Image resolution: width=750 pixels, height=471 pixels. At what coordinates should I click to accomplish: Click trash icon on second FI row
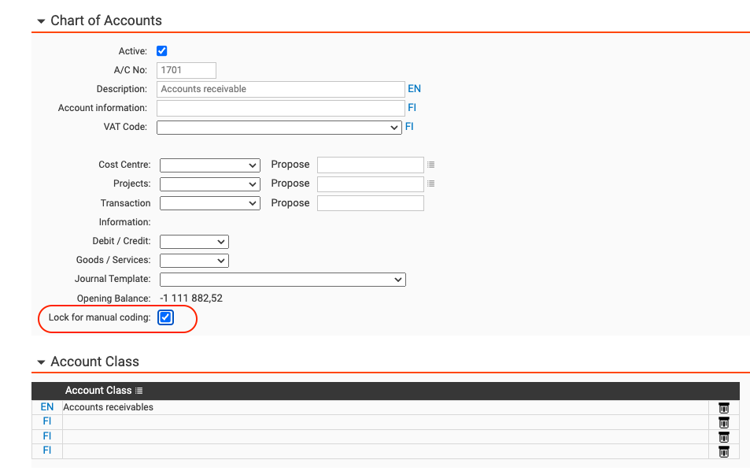[x=723, y=437]
